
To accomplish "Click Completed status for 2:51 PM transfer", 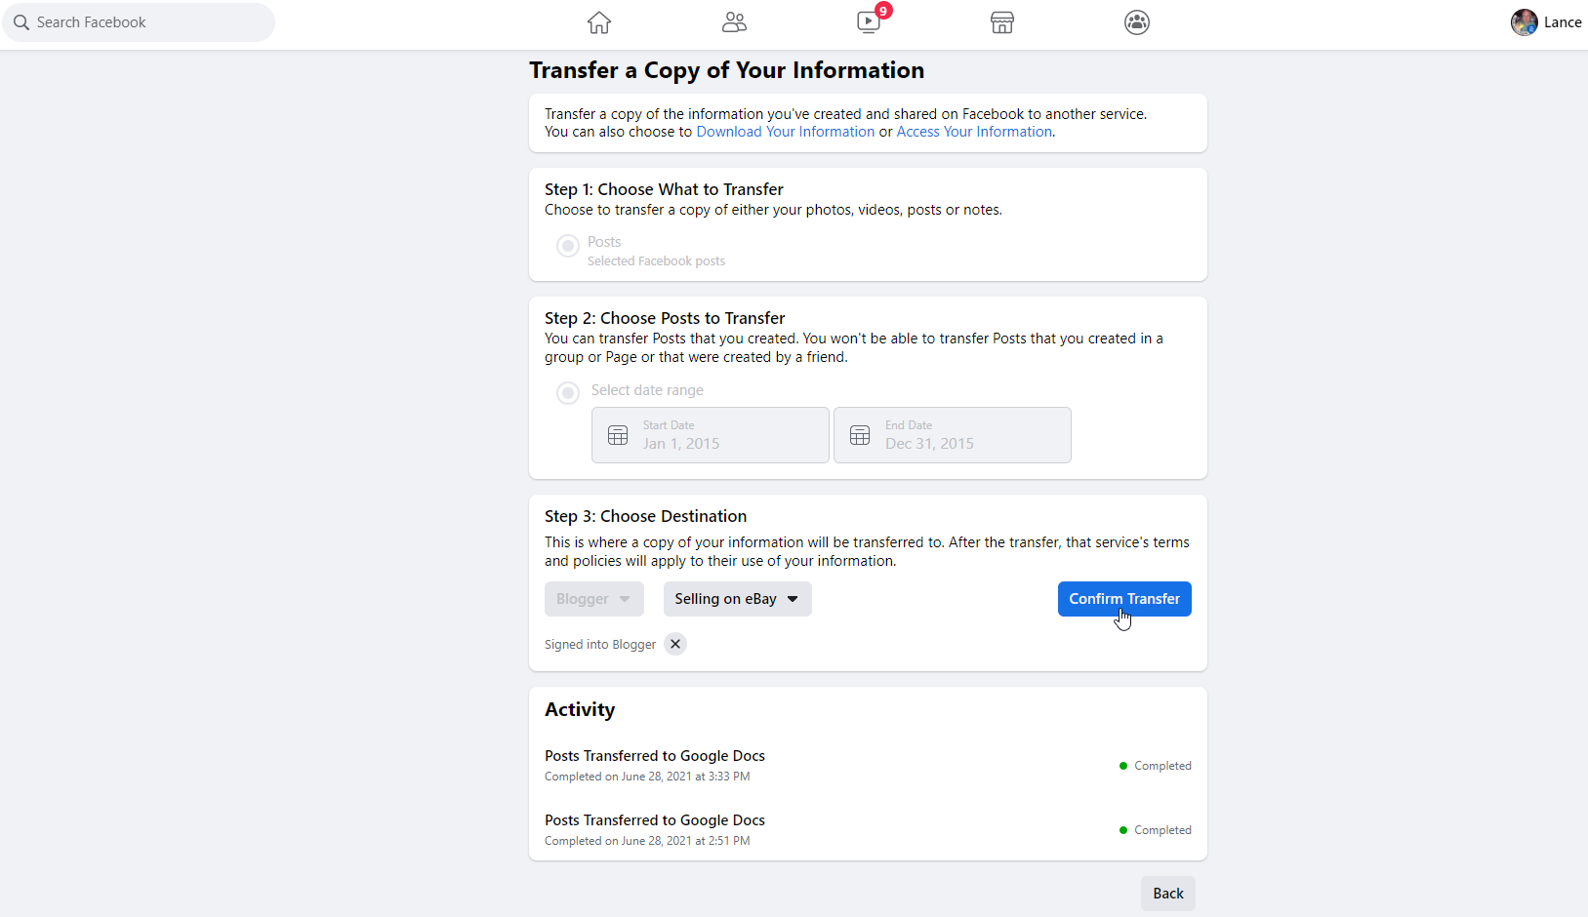I will pyautogui.click(x=1156, y=830).
